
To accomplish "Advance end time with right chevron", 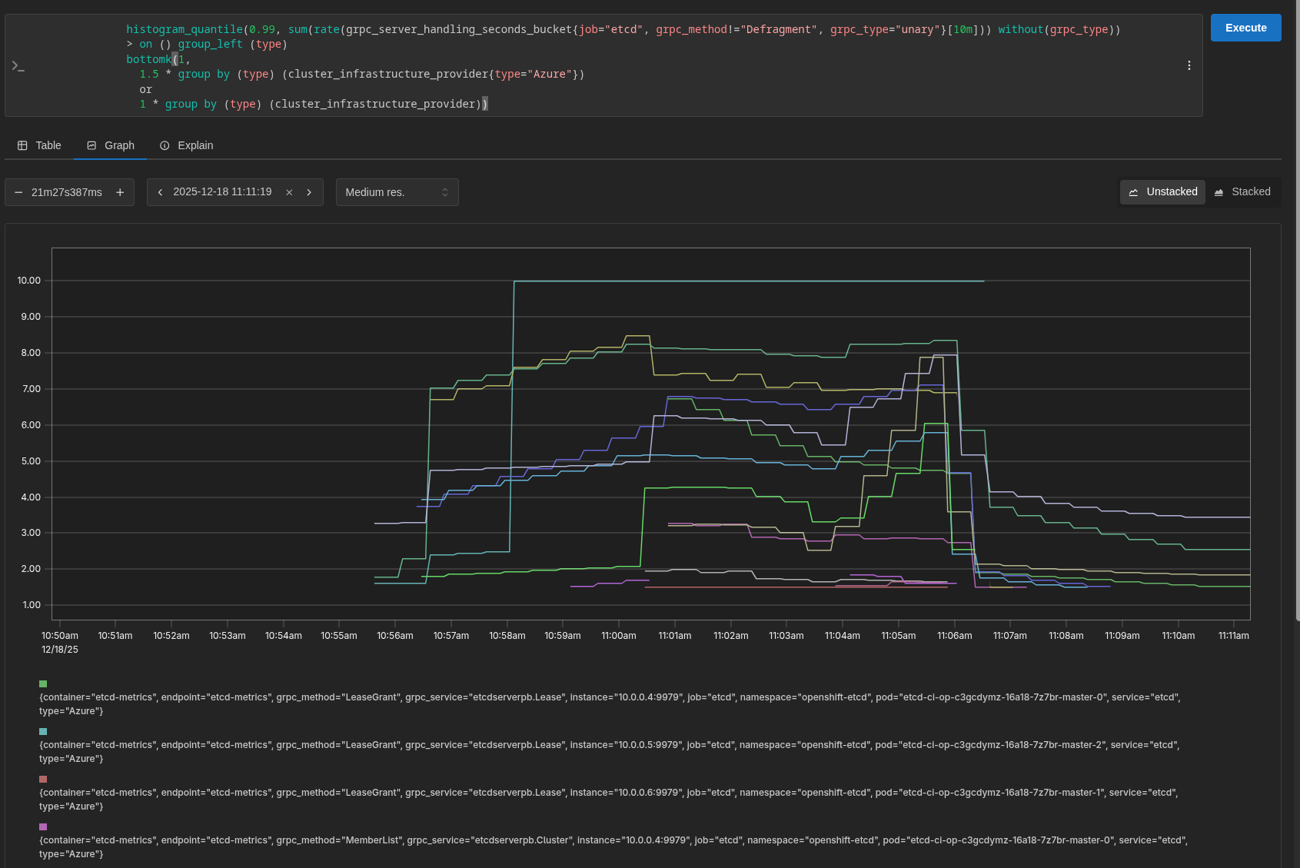I will pyautogui.click(x=309, y=192).
